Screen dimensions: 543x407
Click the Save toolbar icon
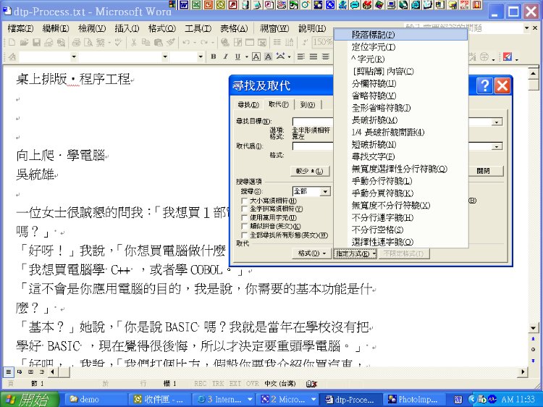35,43
